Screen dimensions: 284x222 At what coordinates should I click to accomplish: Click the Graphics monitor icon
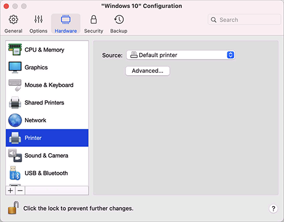[x=15, y=67]
